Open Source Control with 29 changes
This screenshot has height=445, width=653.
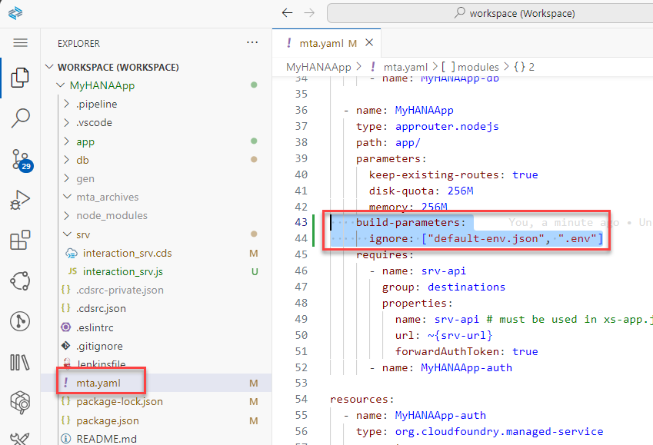[x=22, y=160]
